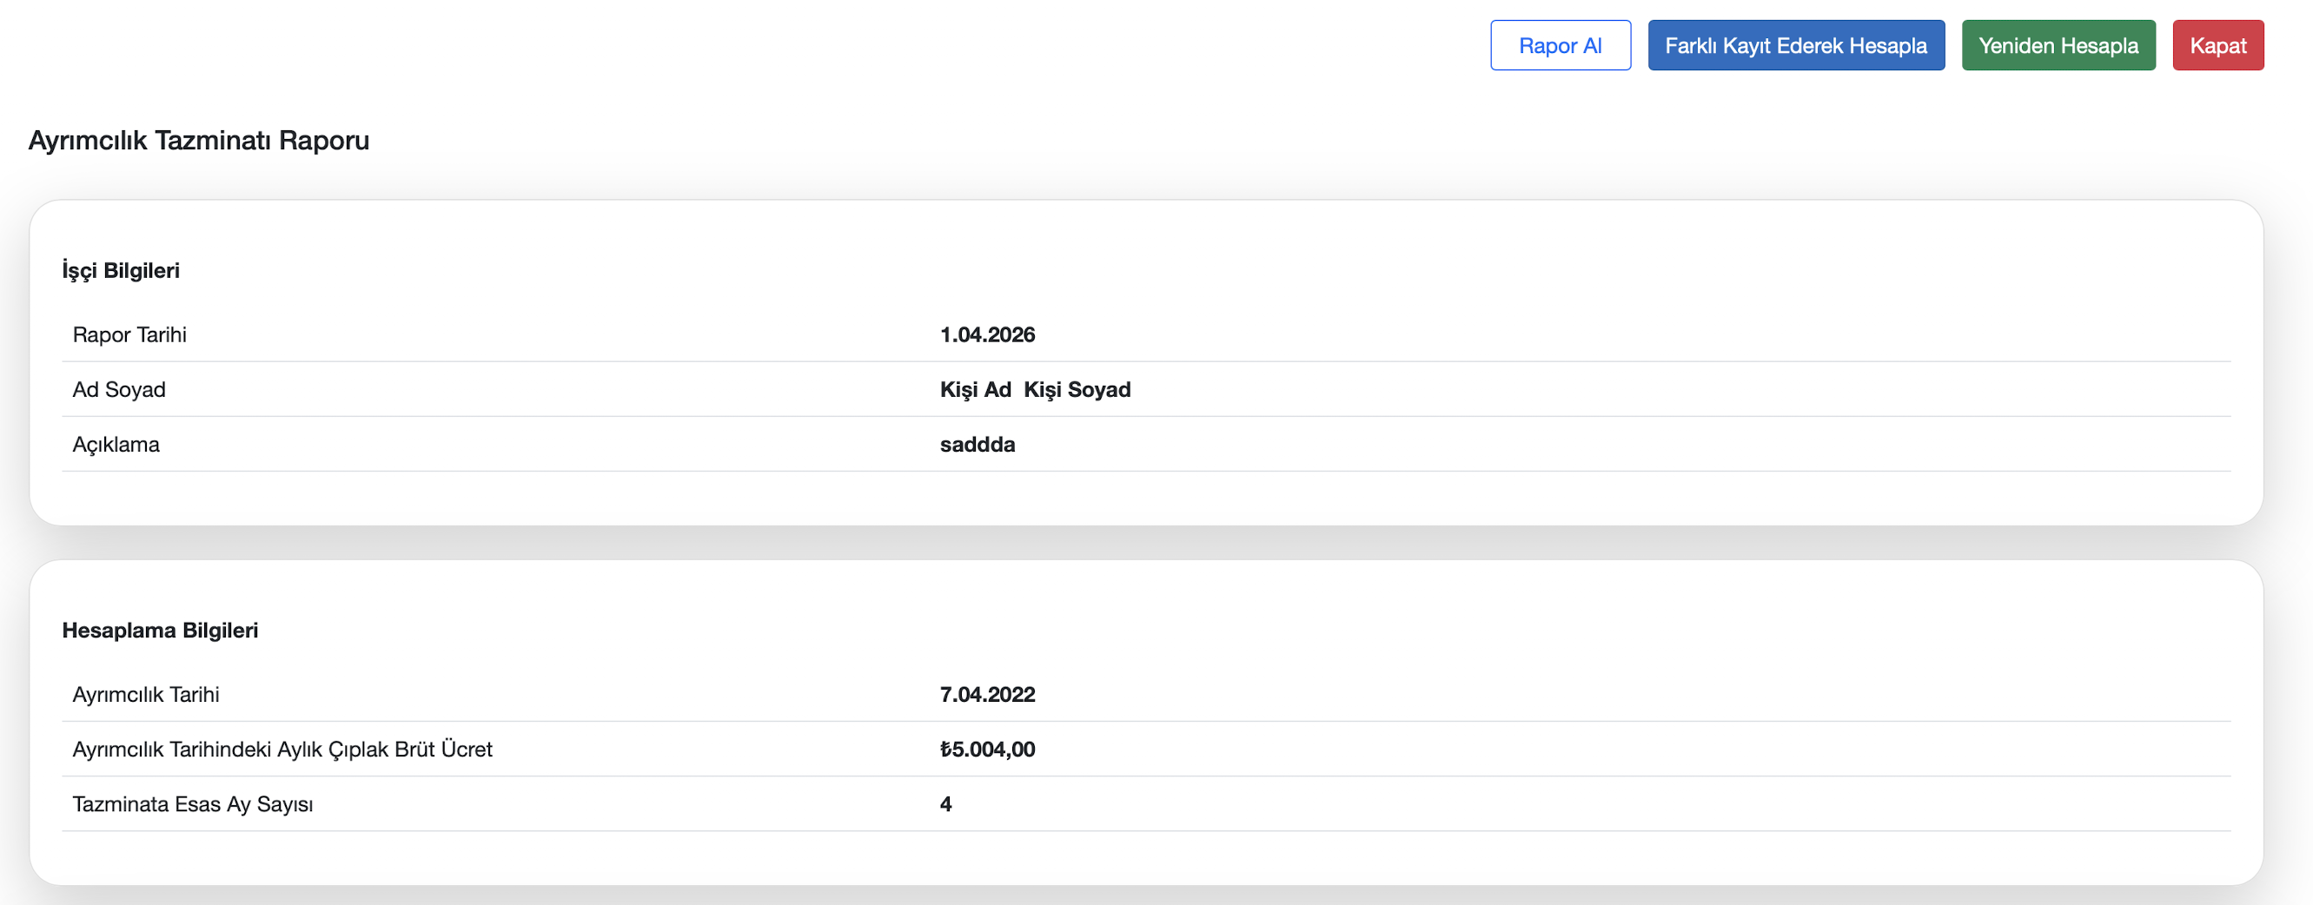2313x905 pixels.
Task: Click the surname text Kişi Soyad
Action: point(1077,390)
